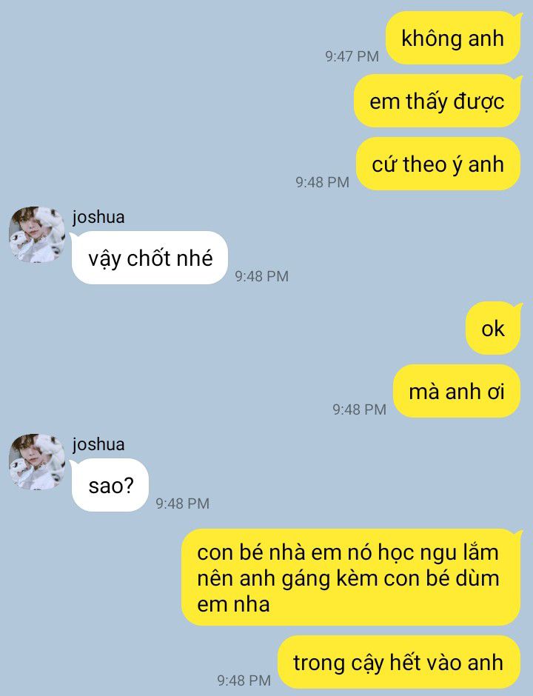Select the long 'con bé nhà em' message
533x696 pixels.
351,578
